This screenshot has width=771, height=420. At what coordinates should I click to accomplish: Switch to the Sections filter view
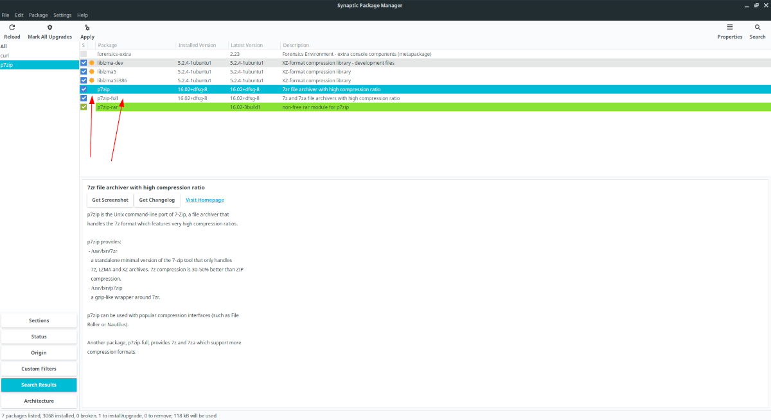39,320
